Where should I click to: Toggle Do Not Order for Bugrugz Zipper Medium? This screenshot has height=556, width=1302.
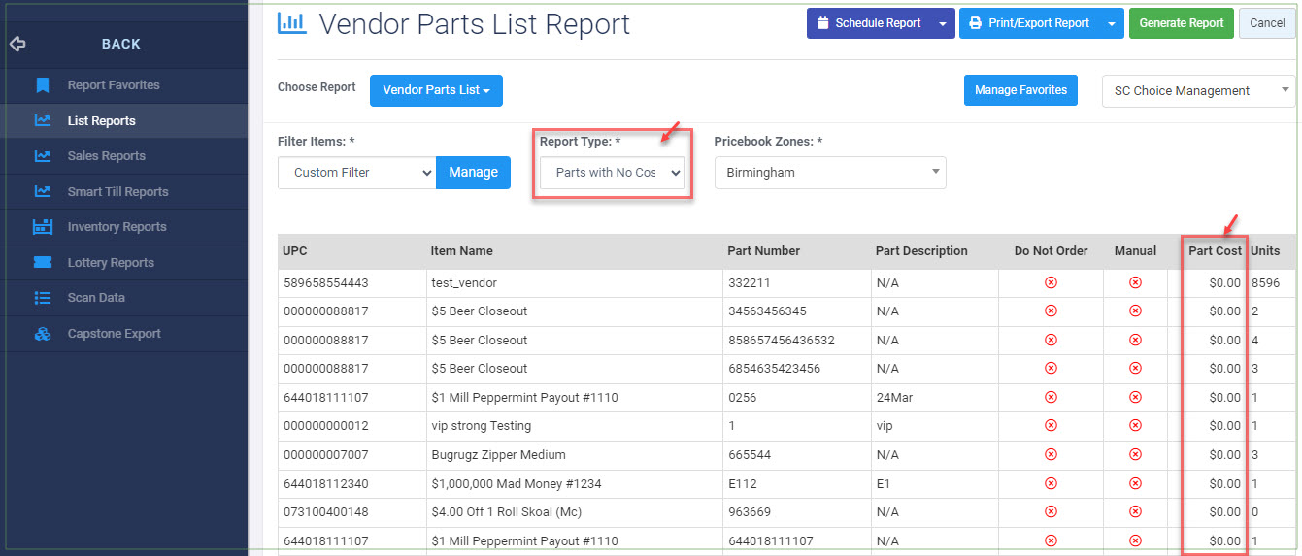(x=1051, y=454)
